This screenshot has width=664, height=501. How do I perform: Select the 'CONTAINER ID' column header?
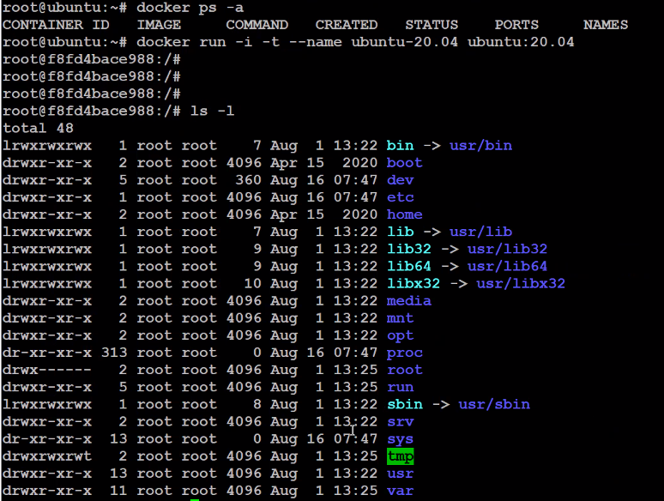[x=56, y=25]
